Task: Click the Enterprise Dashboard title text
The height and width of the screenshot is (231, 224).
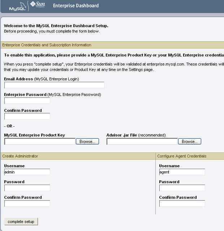Action: pyautogui.click(x=76, y=6)
